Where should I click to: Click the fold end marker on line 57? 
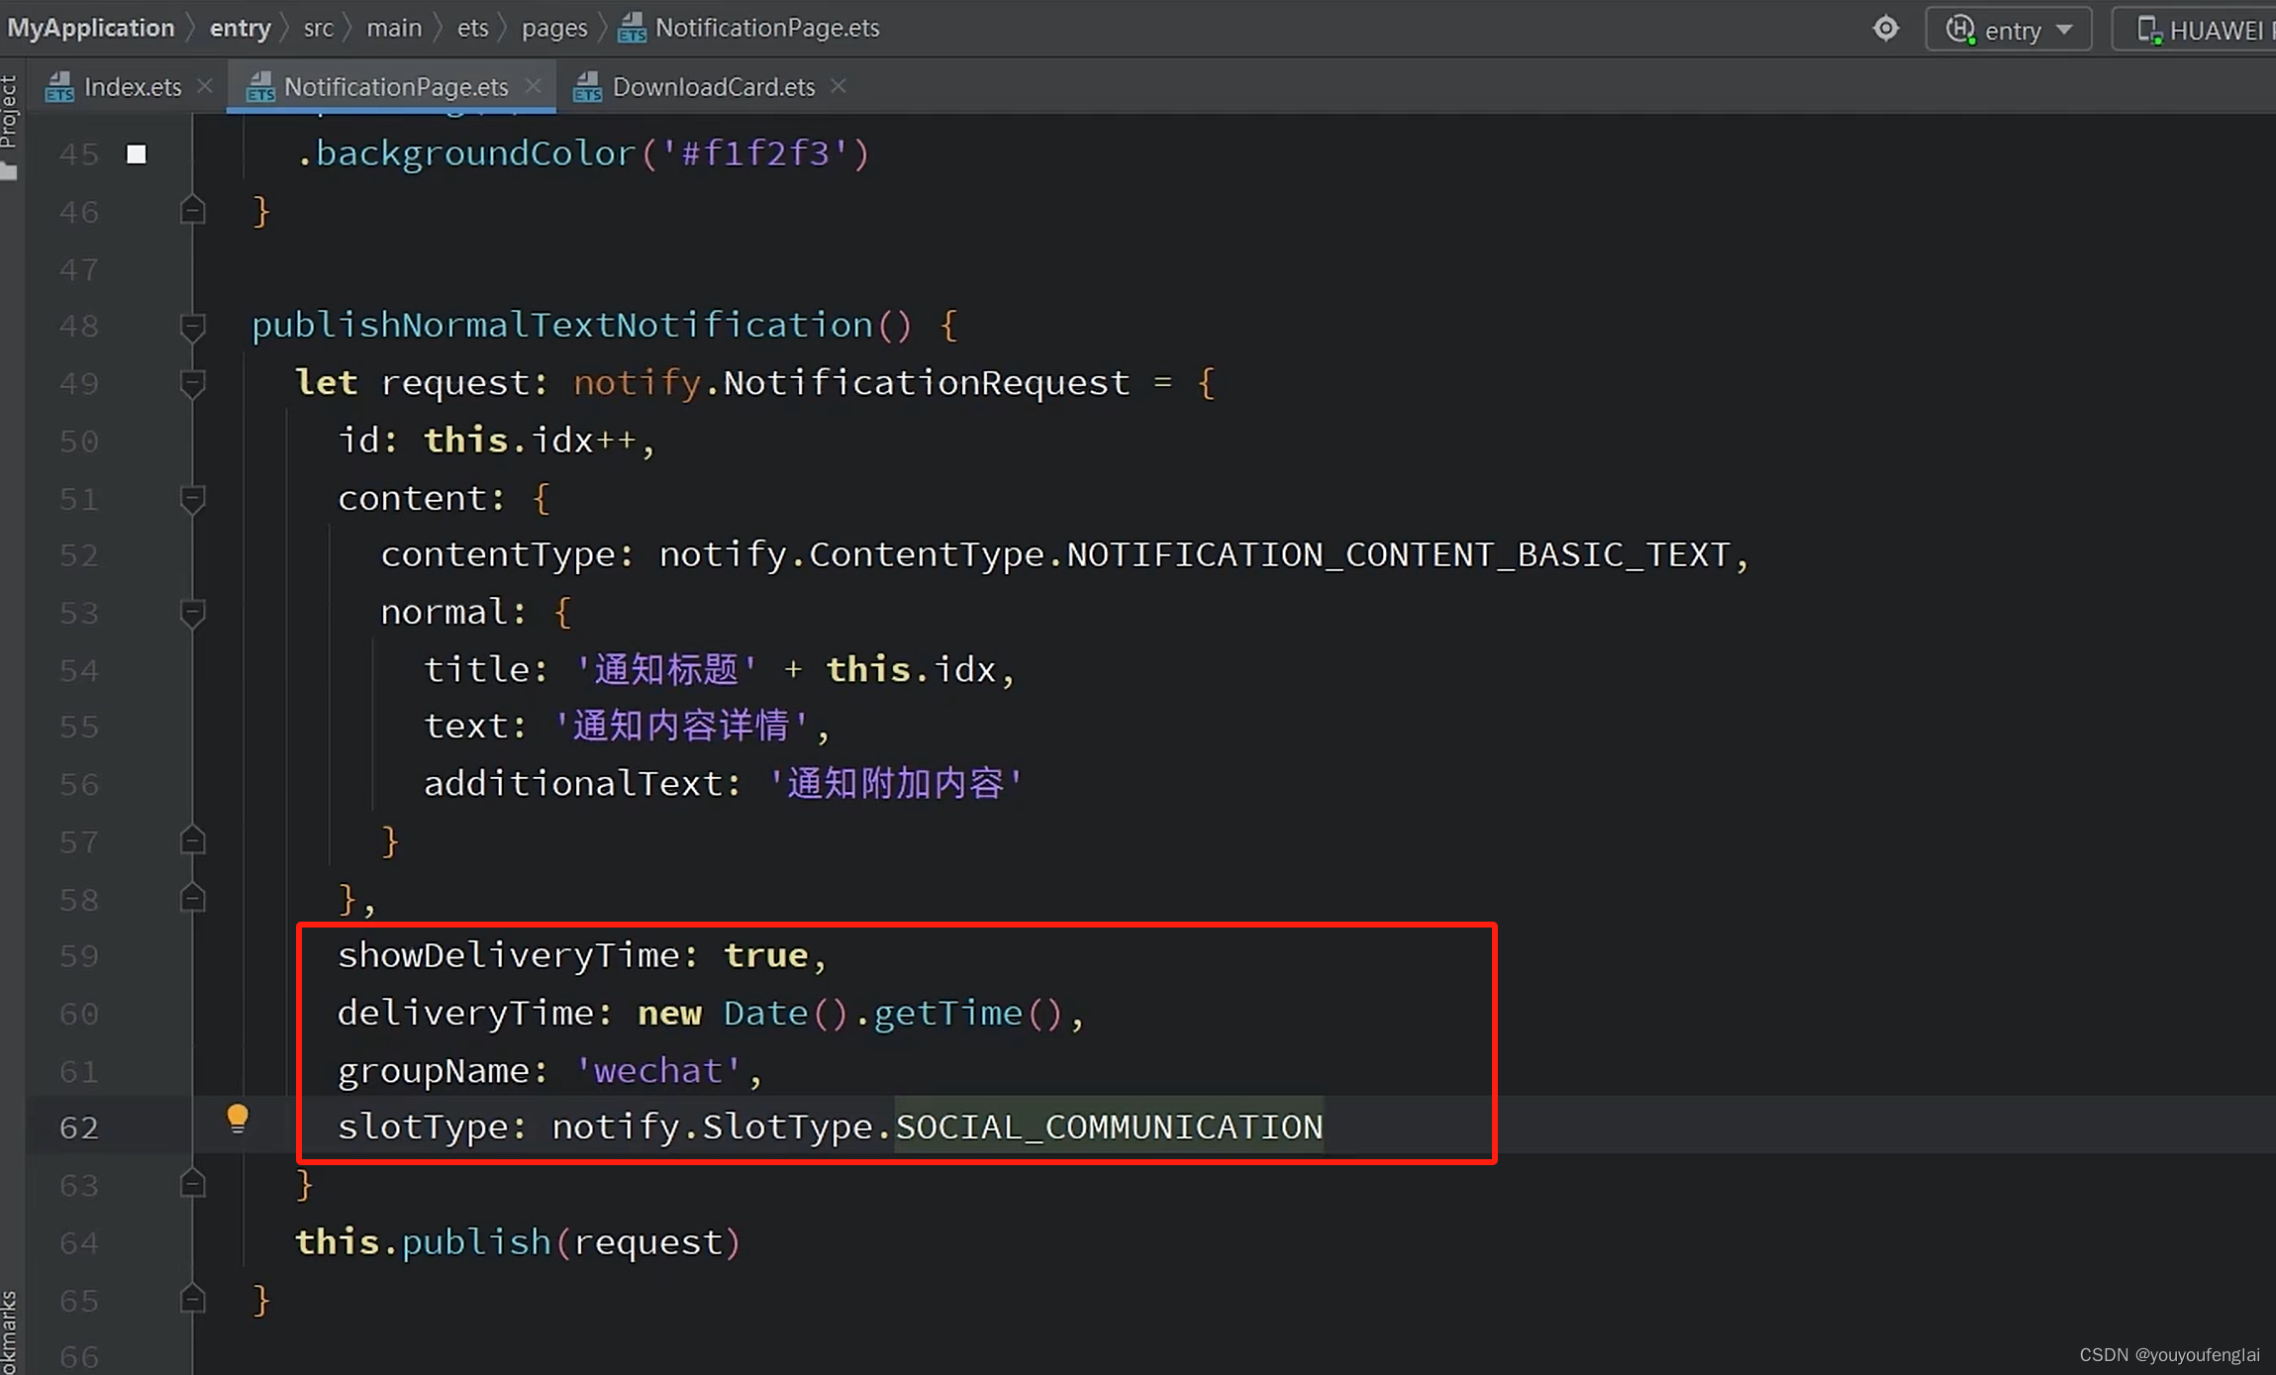(x=193, y=840)
